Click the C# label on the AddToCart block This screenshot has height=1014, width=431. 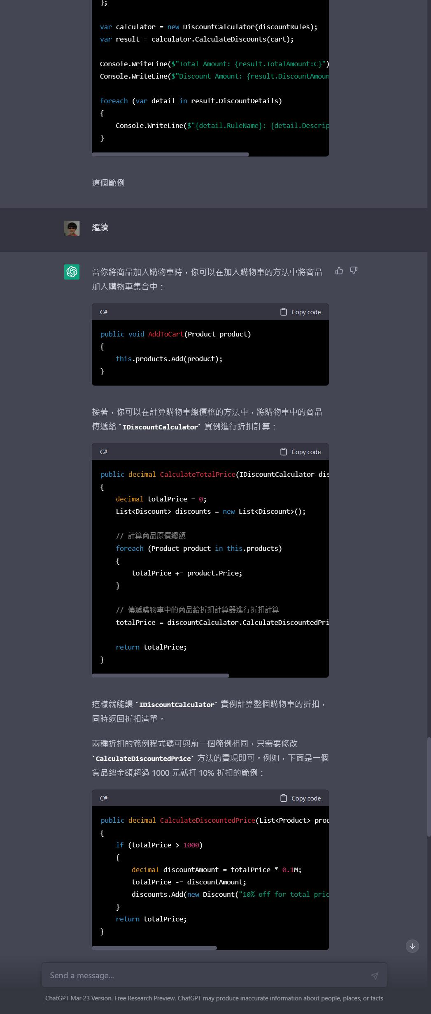(104, 312)
